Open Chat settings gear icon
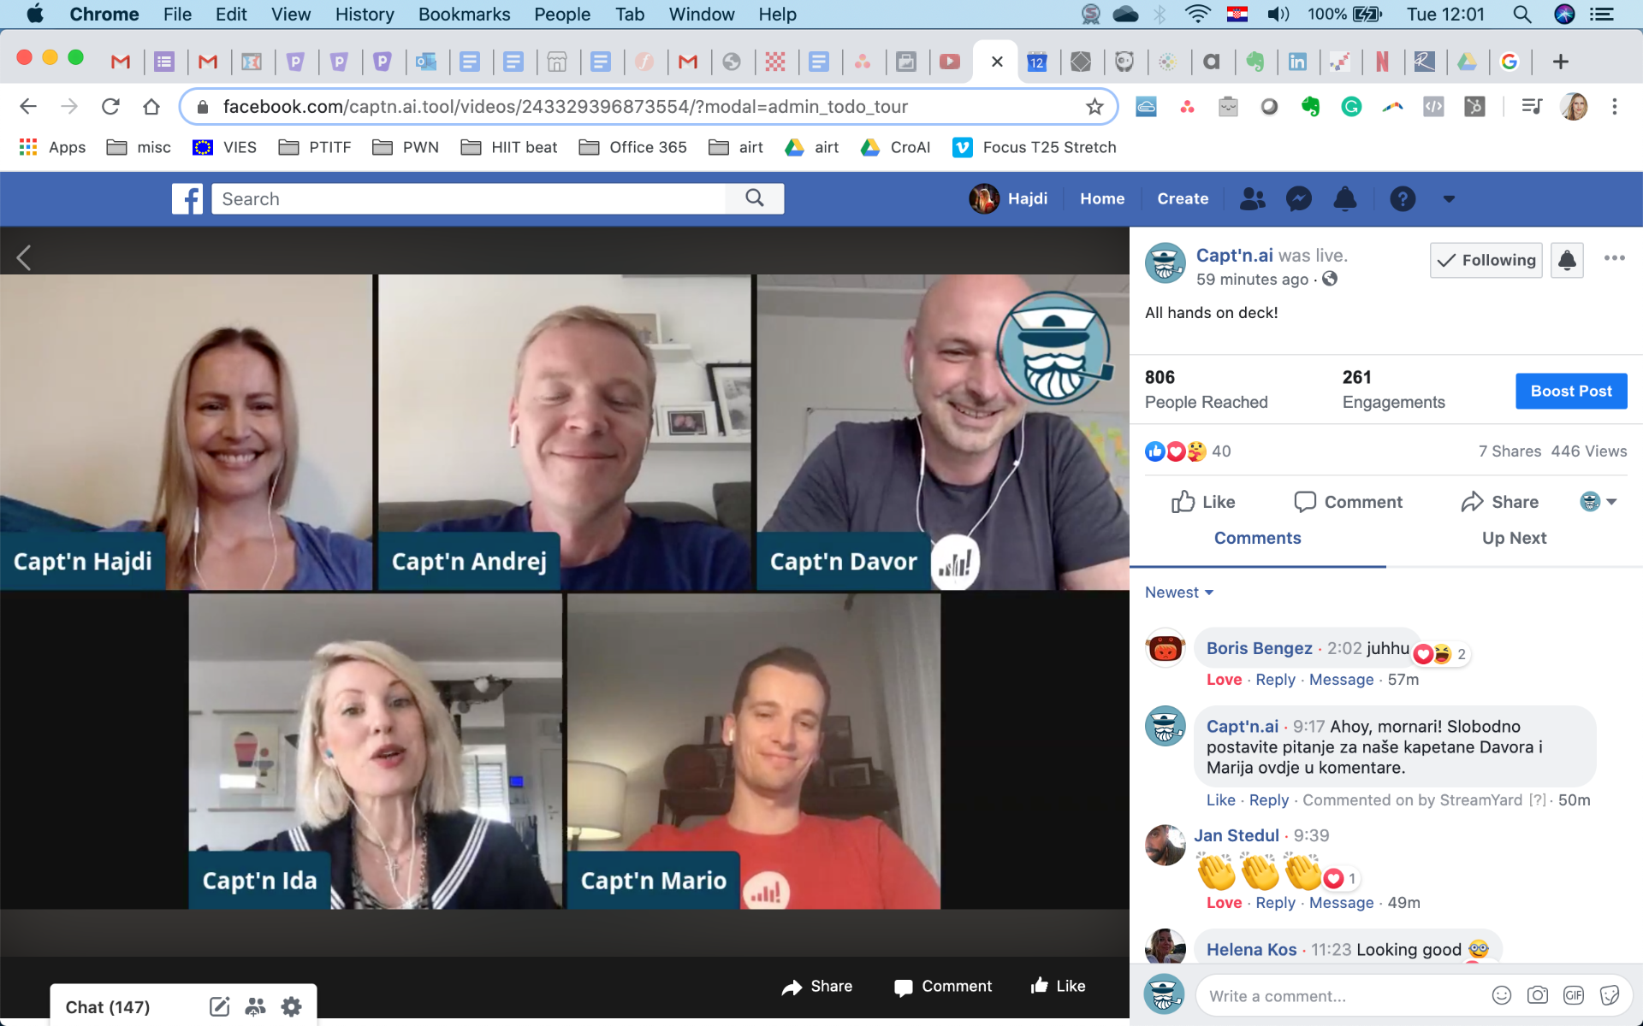The width and height of the screenshot is (1643, 1026). pyautogui.click(x=291, y=1006)
